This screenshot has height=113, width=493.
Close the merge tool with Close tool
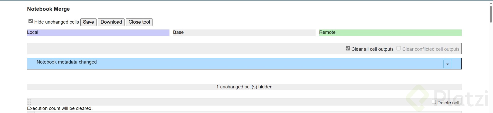pyautogui.click(x=139, y=22)
